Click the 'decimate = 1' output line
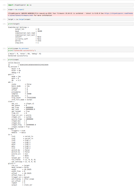 pos(20,96)
